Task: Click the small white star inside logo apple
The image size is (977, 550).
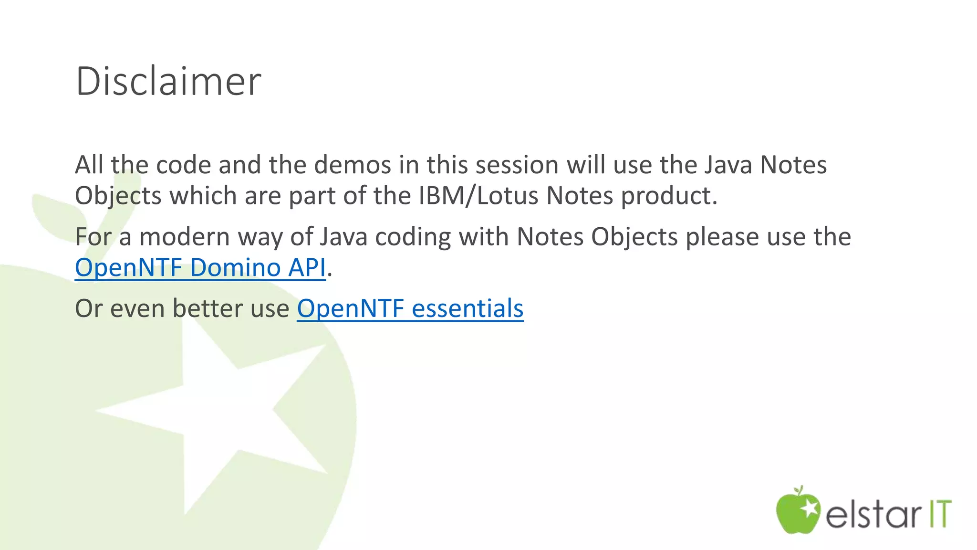Action: tap(809, 508)
